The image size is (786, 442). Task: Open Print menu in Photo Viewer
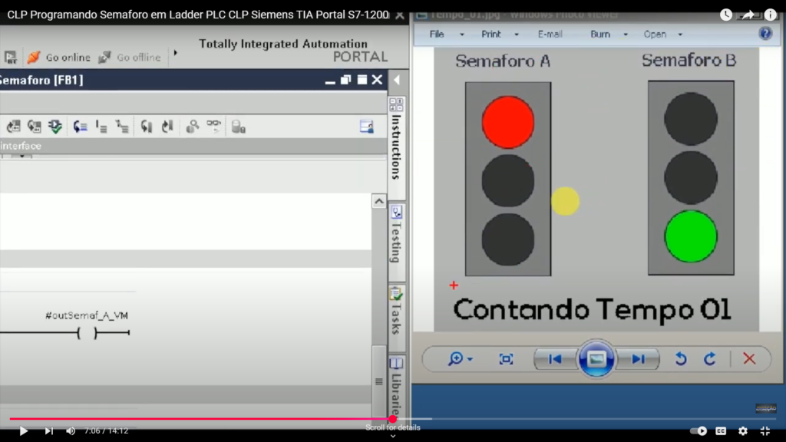(490, 34)
